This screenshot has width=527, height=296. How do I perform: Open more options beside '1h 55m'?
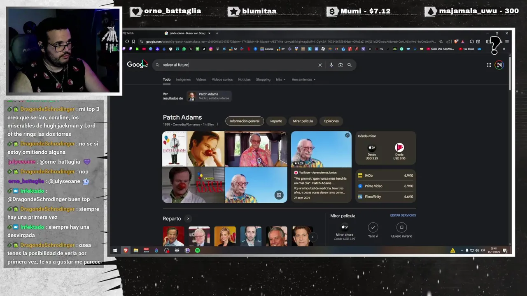pyautogui.click(x=217, y=124)
